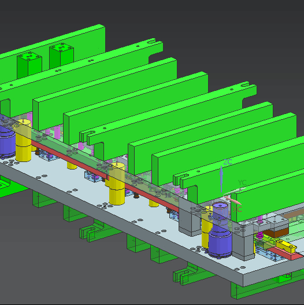
Task: Pick the short red bar at bottom right
Action: [x=286, y=253]
